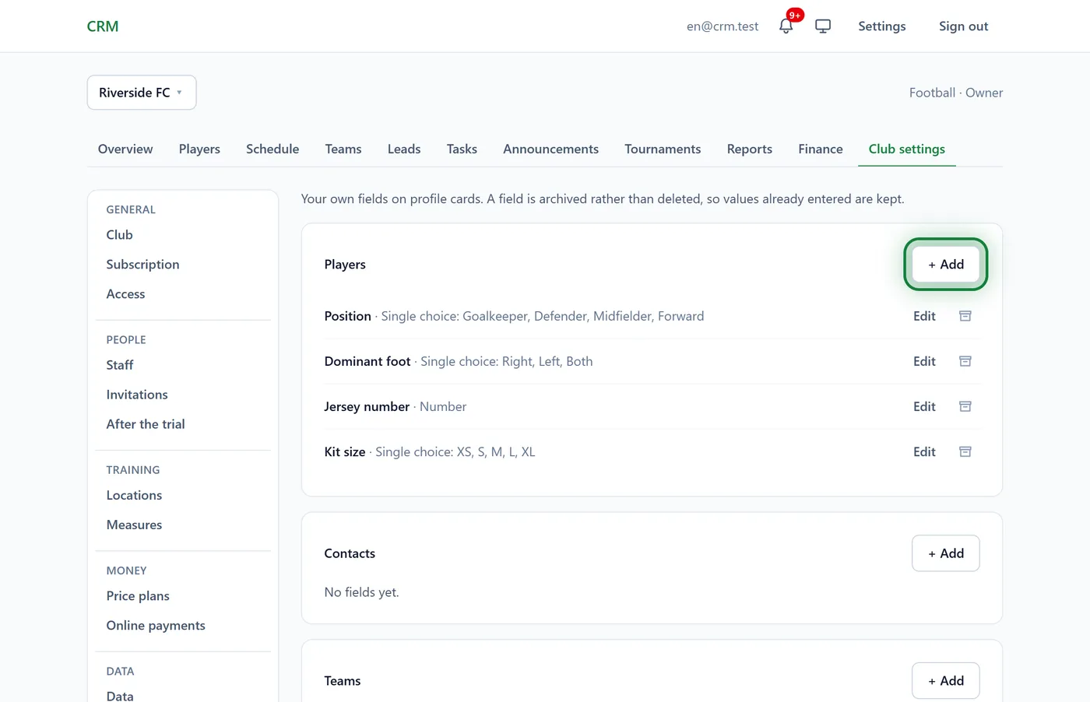Open the Tasks tab

click(462, 149)
